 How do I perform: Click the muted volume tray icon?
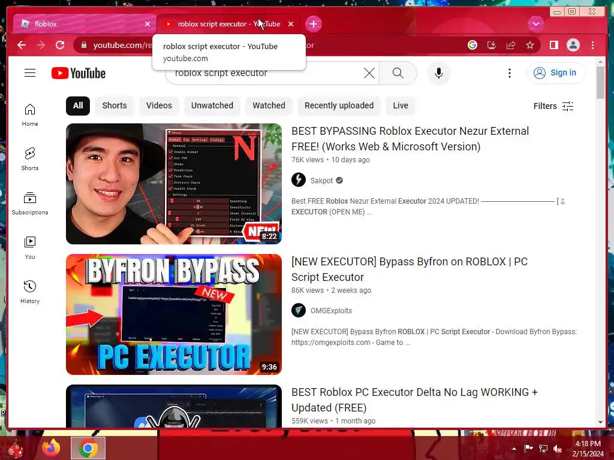(557, 449)
